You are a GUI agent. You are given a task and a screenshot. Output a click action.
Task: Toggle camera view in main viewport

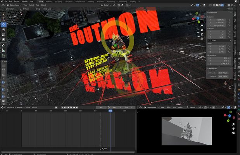[202, 34]
